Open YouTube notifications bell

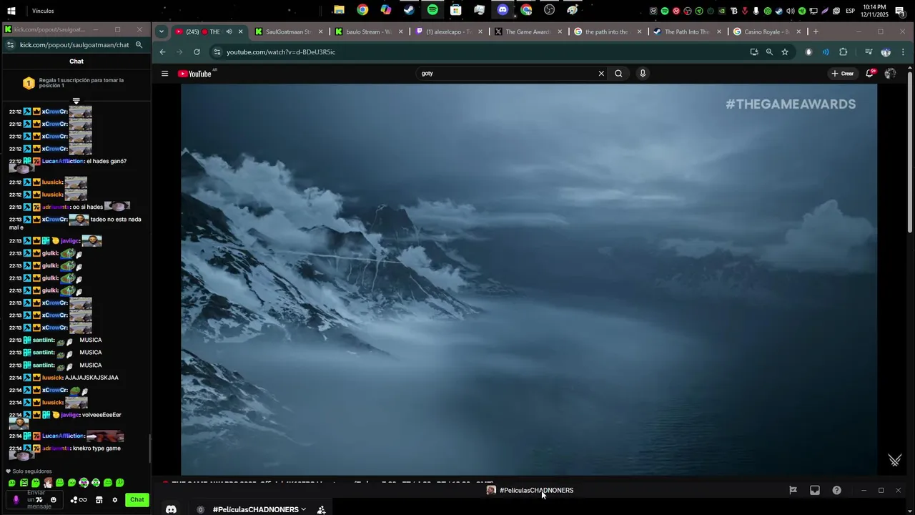[871, 74]
